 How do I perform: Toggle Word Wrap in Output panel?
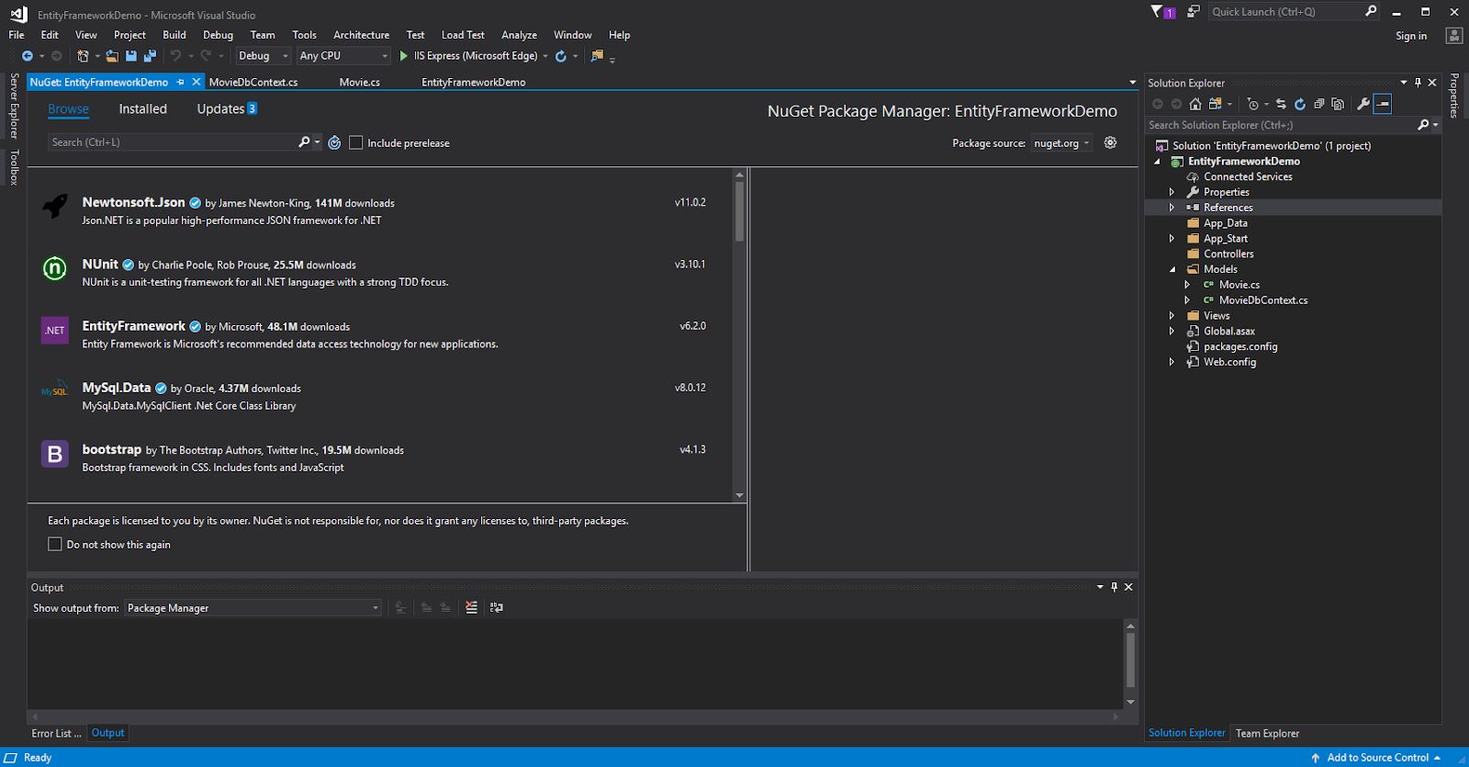click(497, 607)
